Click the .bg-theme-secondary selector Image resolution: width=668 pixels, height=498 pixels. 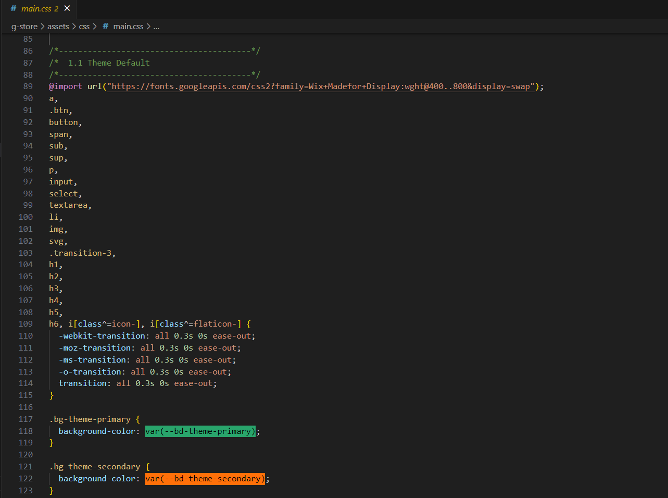[95, 467]
